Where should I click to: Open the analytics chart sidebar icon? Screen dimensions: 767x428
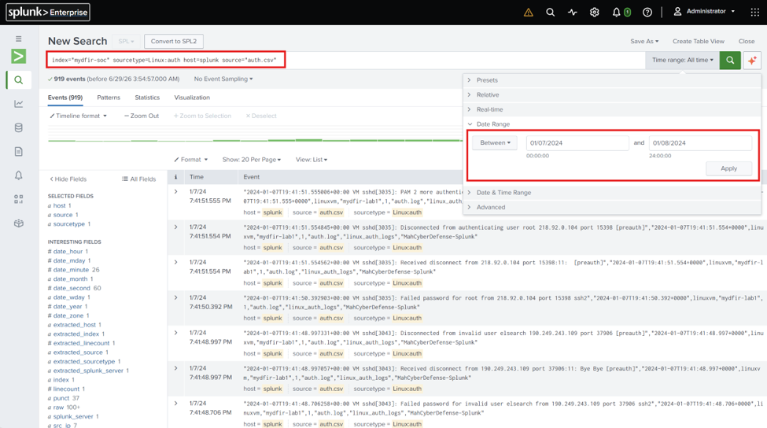(19, 104)
